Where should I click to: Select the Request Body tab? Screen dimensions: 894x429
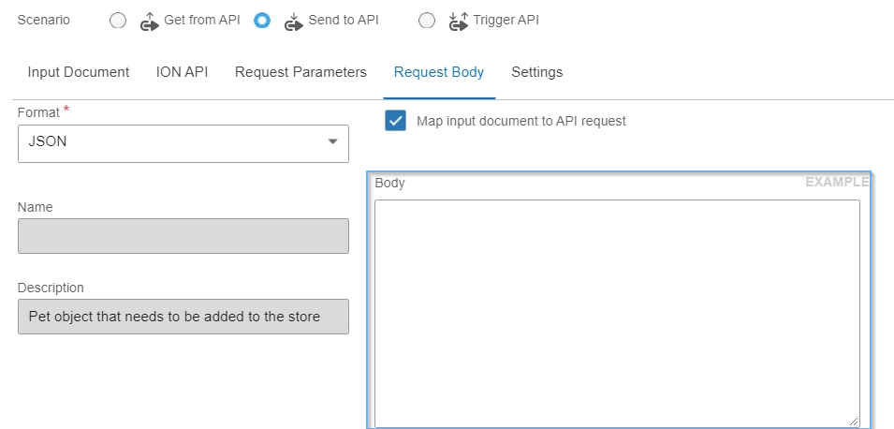tap(439, 72)
